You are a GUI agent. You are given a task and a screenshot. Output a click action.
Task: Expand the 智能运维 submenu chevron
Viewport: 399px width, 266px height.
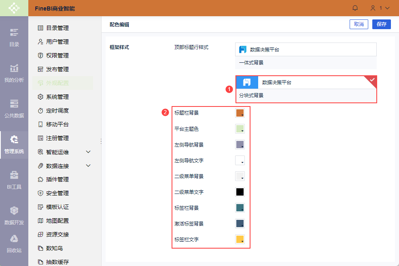tap(88, 152)
